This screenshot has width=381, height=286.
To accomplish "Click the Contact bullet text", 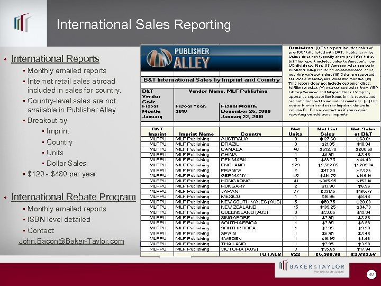I will coord(41,230).
